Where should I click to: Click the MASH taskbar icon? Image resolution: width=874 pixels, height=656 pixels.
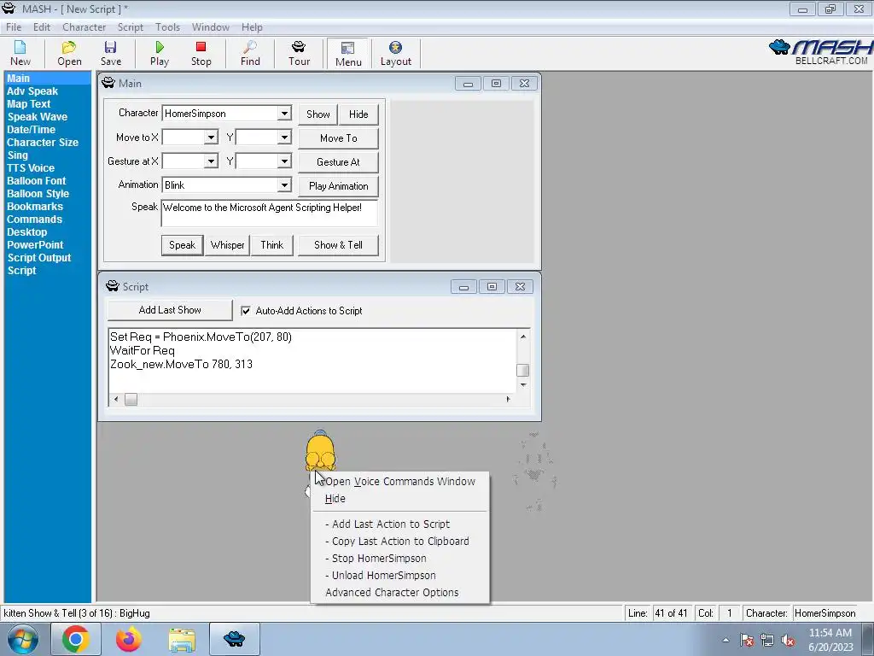[x=234, y=639]
